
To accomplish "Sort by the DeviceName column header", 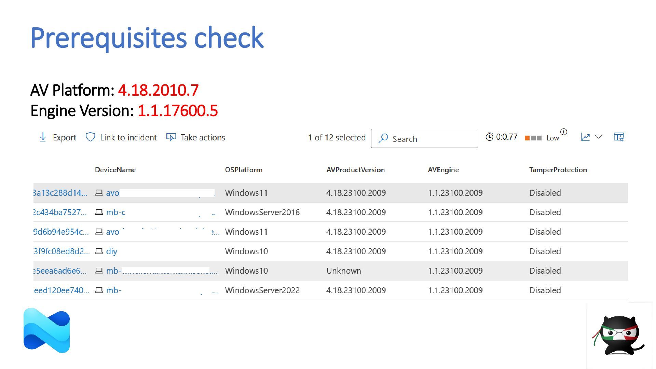I will 115,170.
